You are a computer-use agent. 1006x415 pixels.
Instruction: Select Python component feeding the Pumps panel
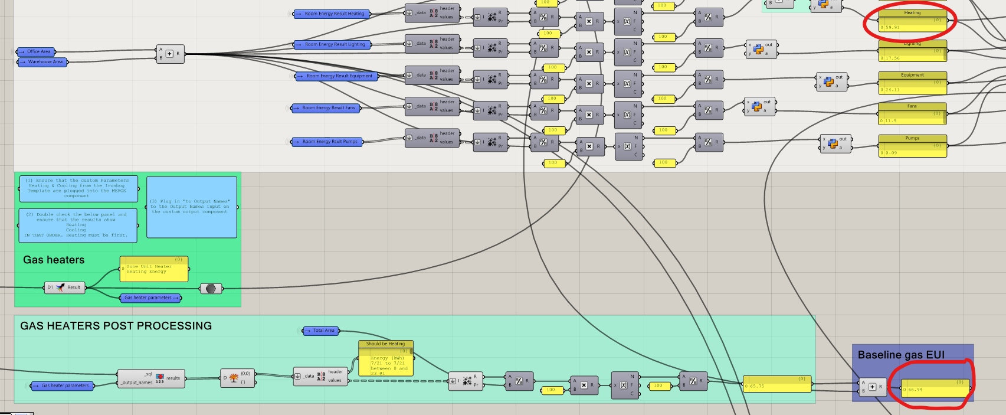click(x=835, y=143)
